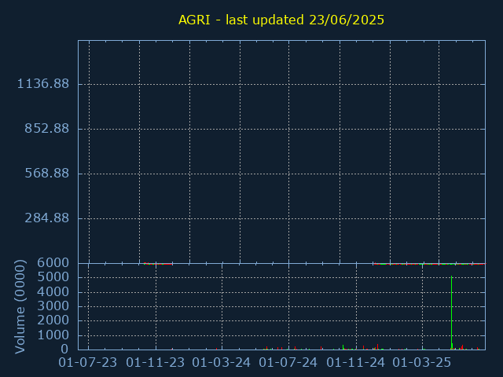The height and width of the screenshot is (377, 503).
Task: Click the 6000 volume axis label
Action: click(x=53, y=263)
